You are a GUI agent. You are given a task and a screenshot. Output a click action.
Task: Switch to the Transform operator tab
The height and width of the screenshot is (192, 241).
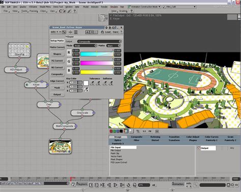click(x=174, y=140)
